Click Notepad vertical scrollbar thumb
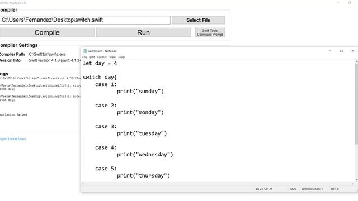The height and width of the screenshot is (201, 358). pos(356,104)
